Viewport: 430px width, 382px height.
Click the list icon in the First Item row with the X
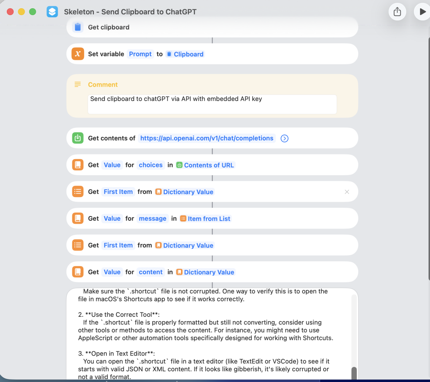click(78, 192)
